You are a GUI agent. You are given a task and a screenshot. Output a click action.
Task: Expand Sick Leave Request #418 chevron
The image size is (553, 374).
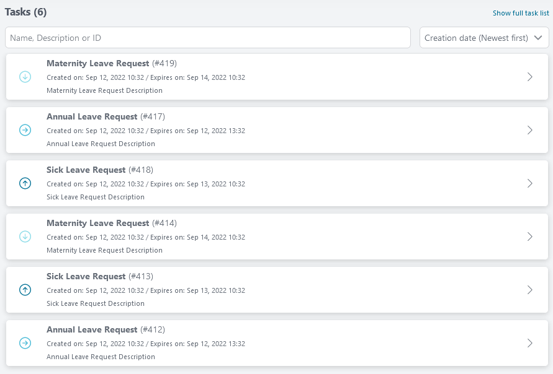[529, 183]
